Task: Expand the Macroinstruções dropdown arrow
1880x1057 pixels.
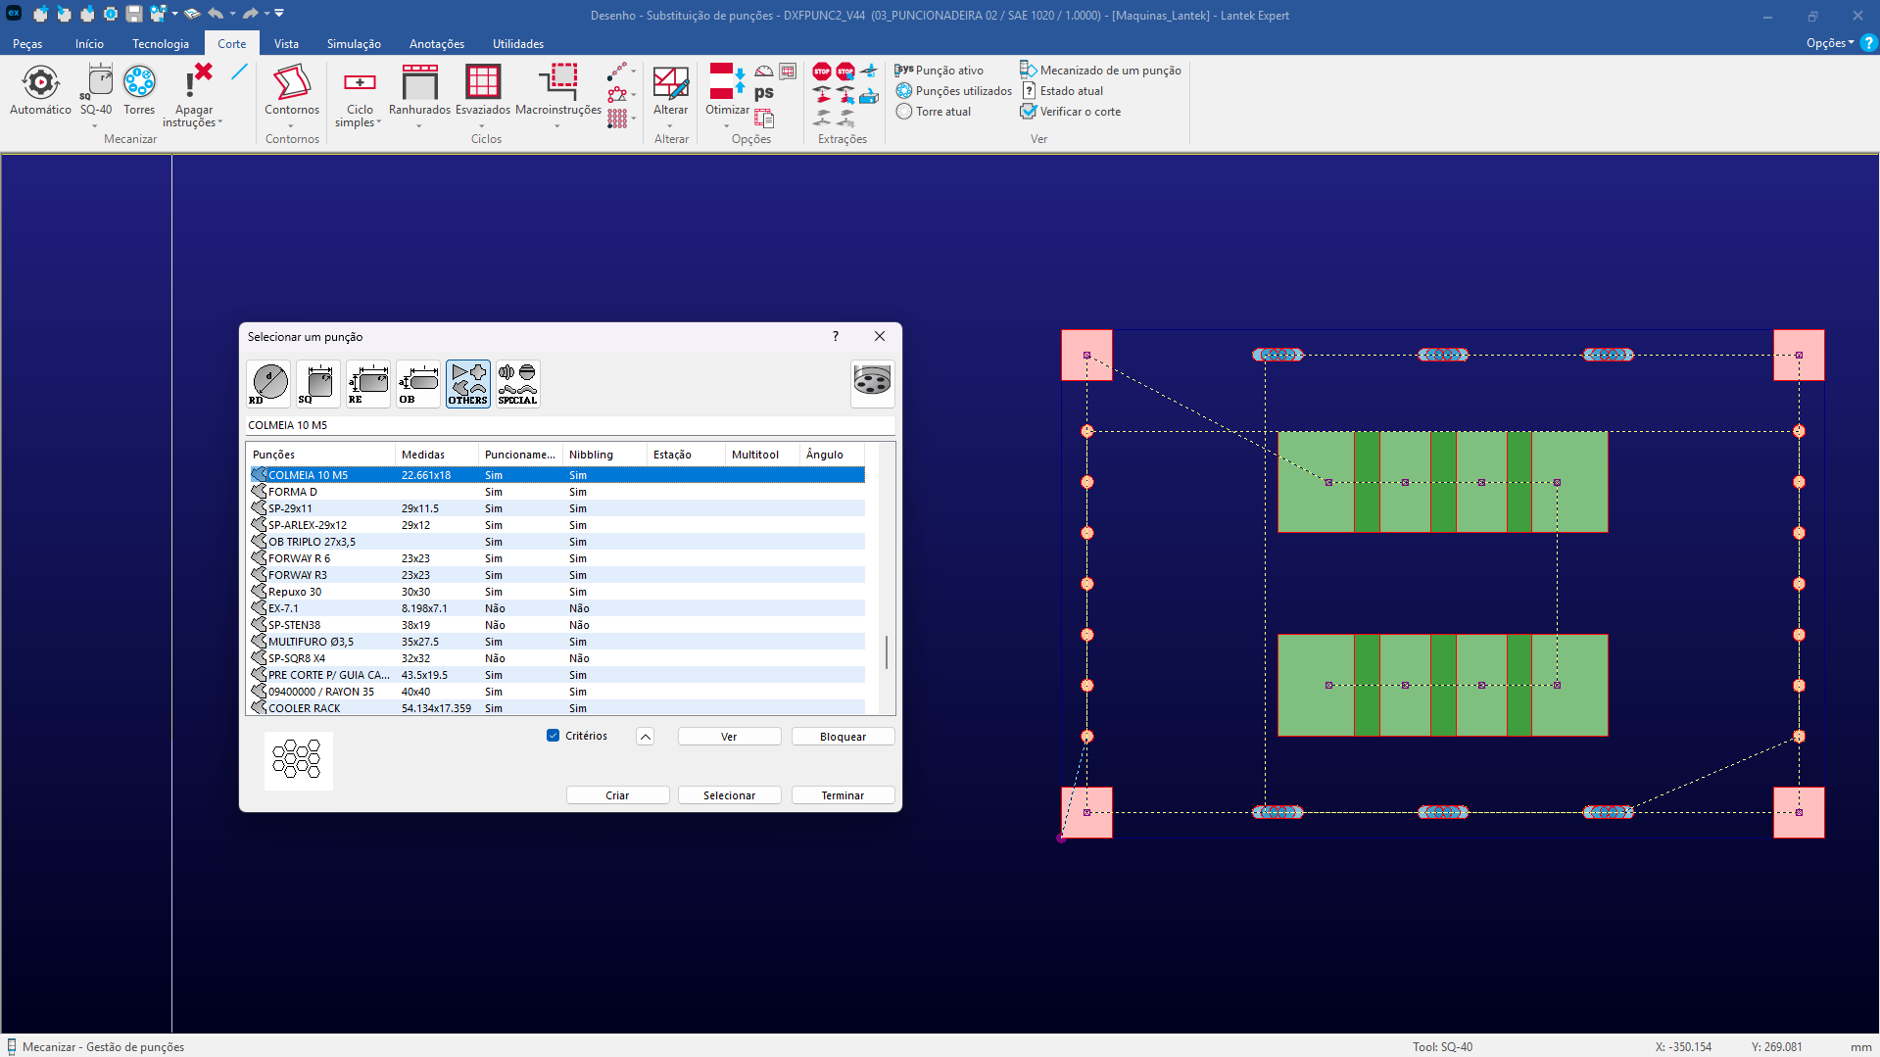Action: [x=557, y=125]
